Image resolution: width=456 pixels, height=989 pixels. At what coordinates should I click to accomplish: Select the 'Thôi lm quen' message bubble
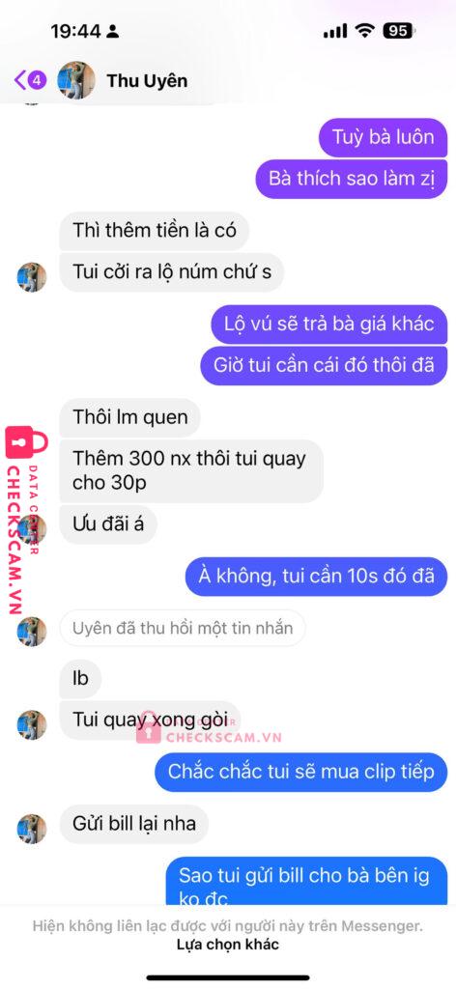click(129, 417)
